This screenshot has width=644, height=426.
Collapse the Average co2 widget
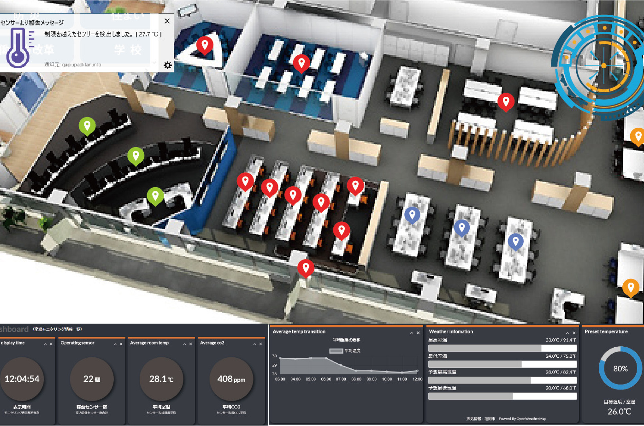254,344
